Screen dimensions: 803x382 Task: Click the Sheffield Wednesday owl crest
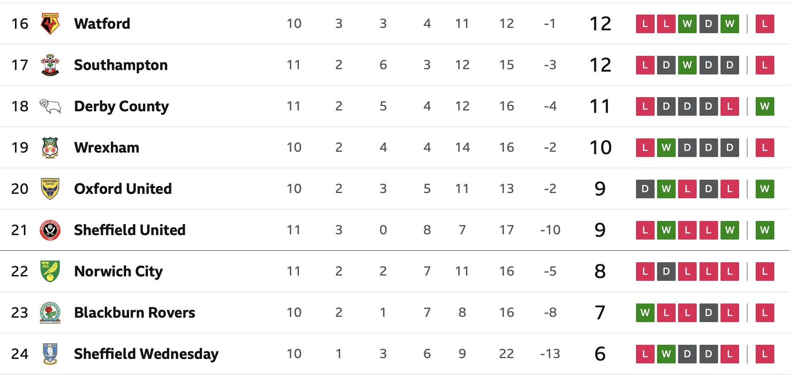click(50, 354)
